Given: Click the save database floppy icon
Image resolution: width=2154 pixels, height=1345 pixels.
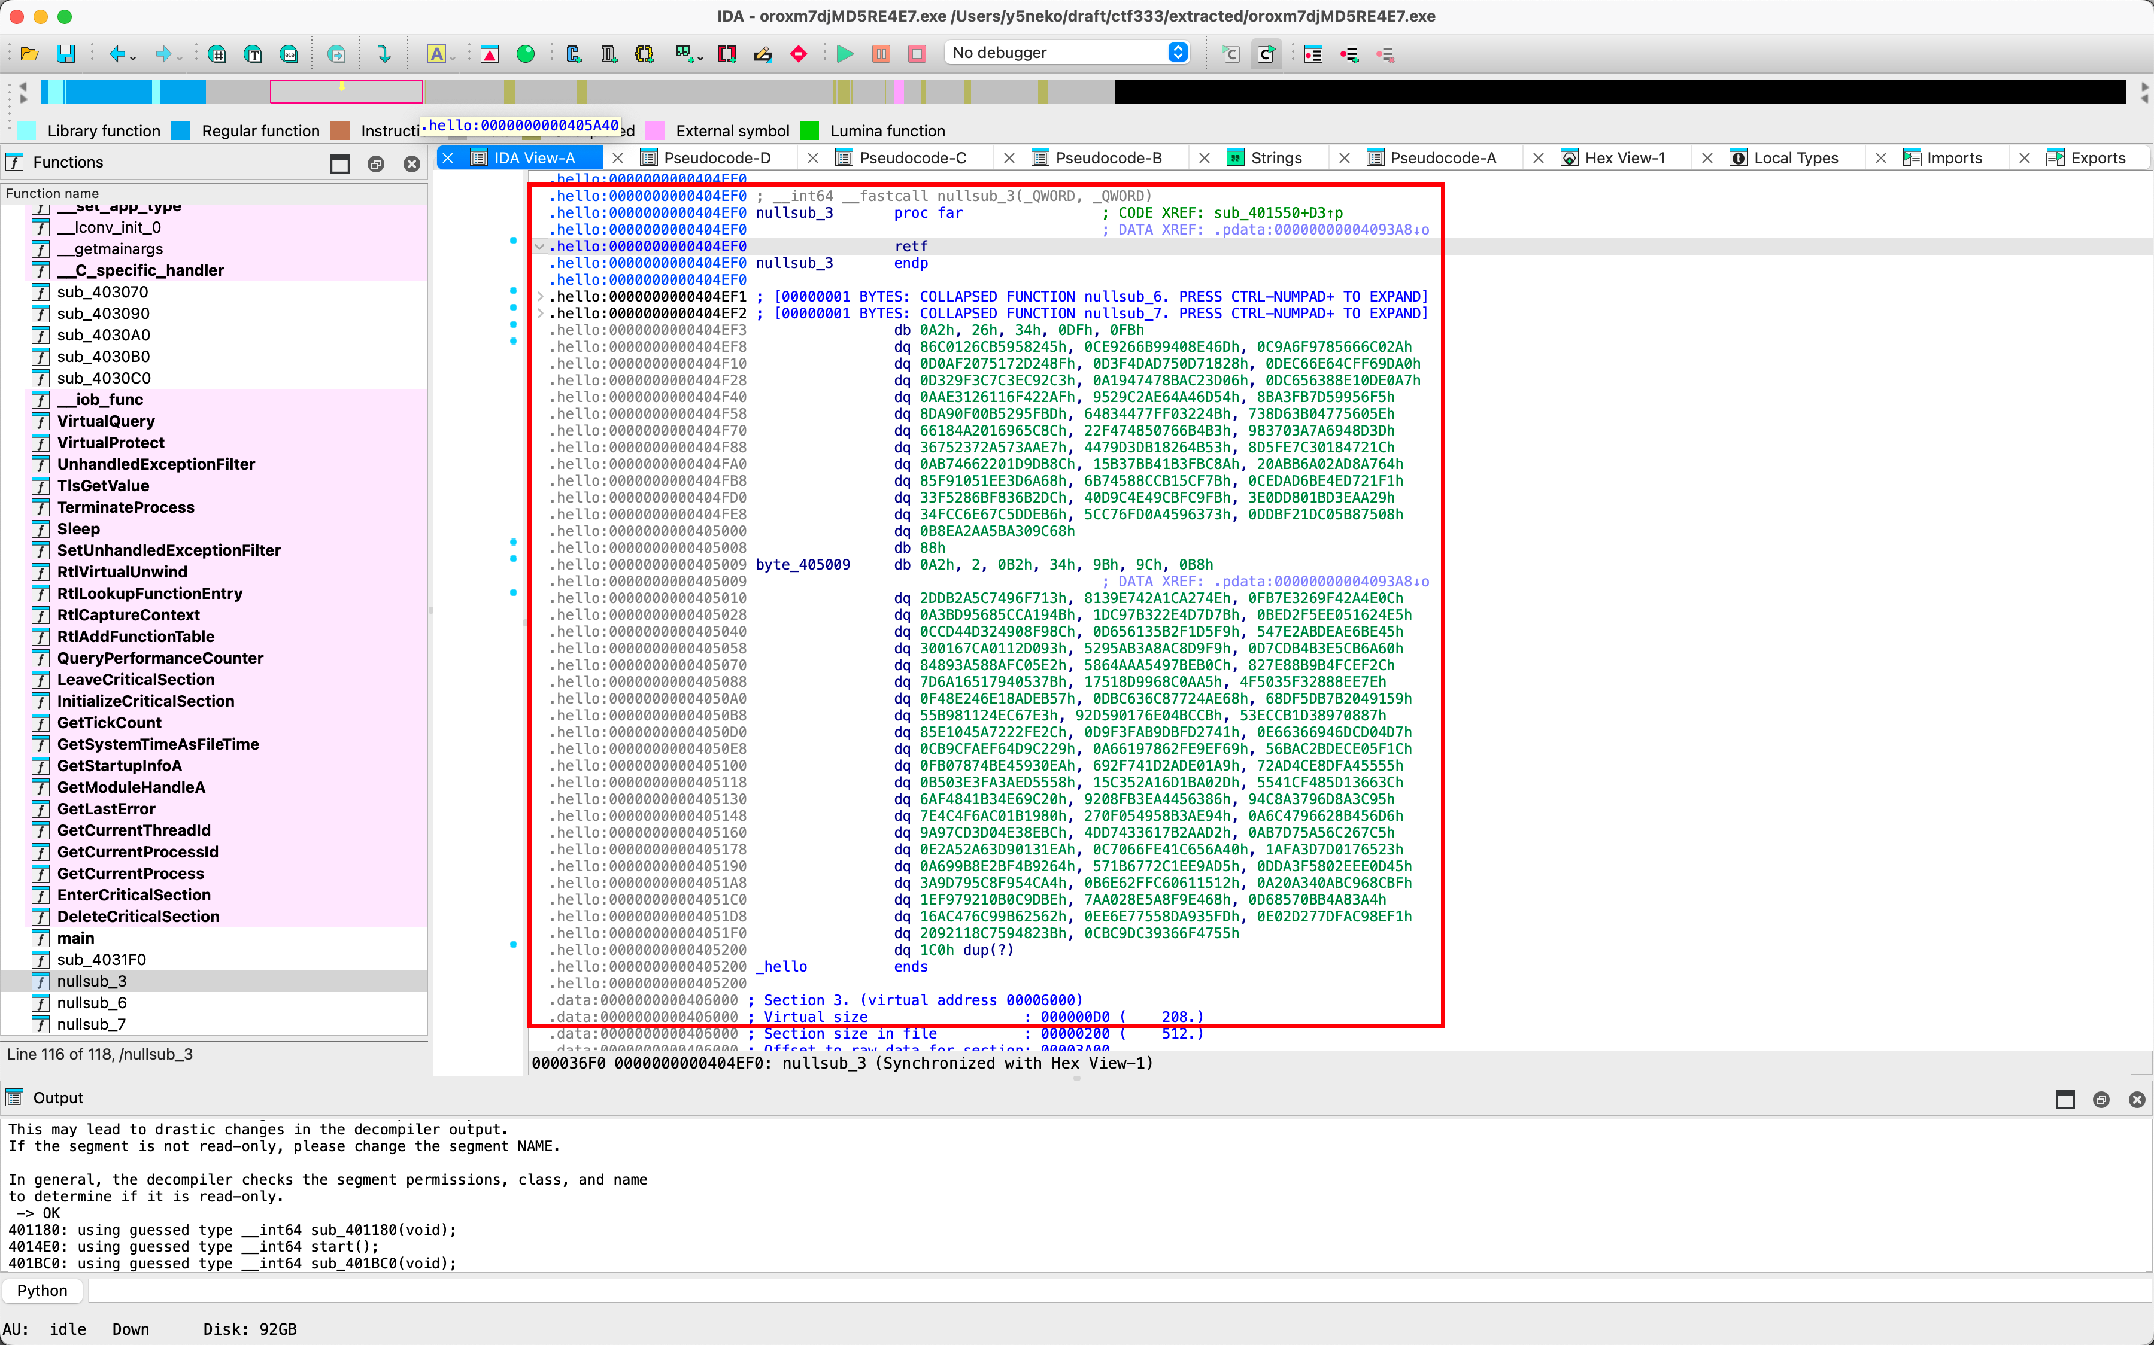Looking at the screenshot, I should [x=65, y=54].
